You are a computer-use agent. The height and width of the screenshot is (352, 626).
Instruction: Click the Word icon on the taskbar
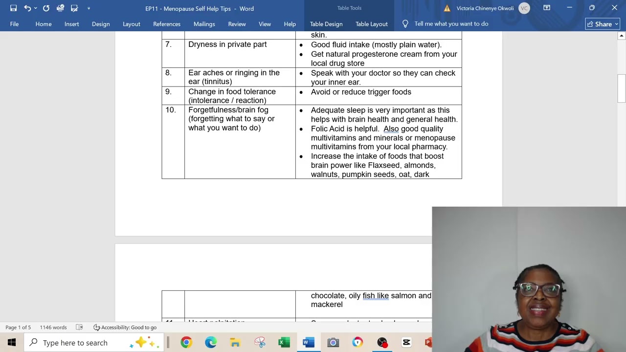[309, 343]
